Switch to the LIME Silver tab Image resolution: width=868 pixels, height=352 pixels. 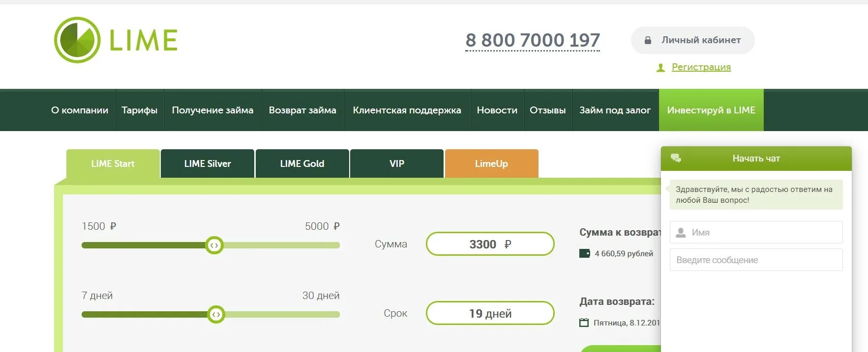(208, 163)
